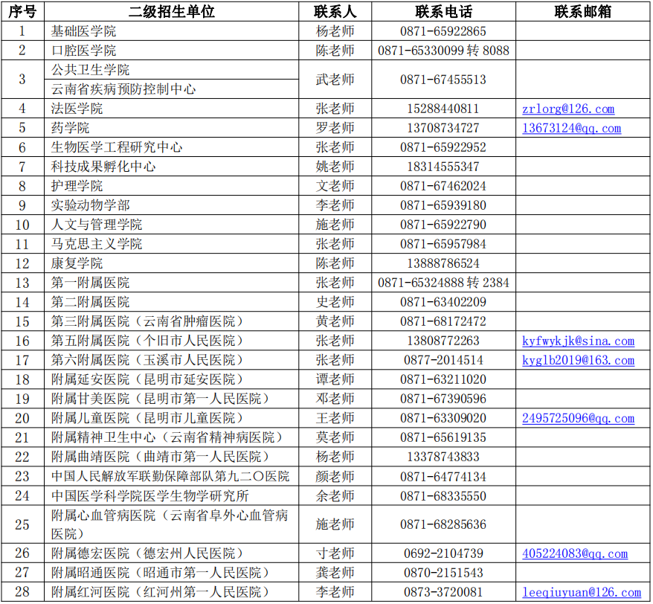Select the 科技成果孵化中心 row name

coord(103,167)
